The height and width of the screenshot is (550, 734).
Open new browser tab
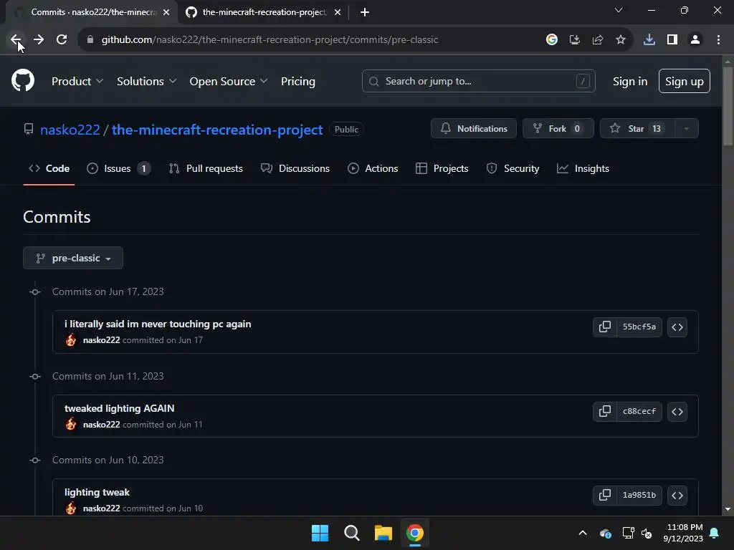(x=365, y=12)
